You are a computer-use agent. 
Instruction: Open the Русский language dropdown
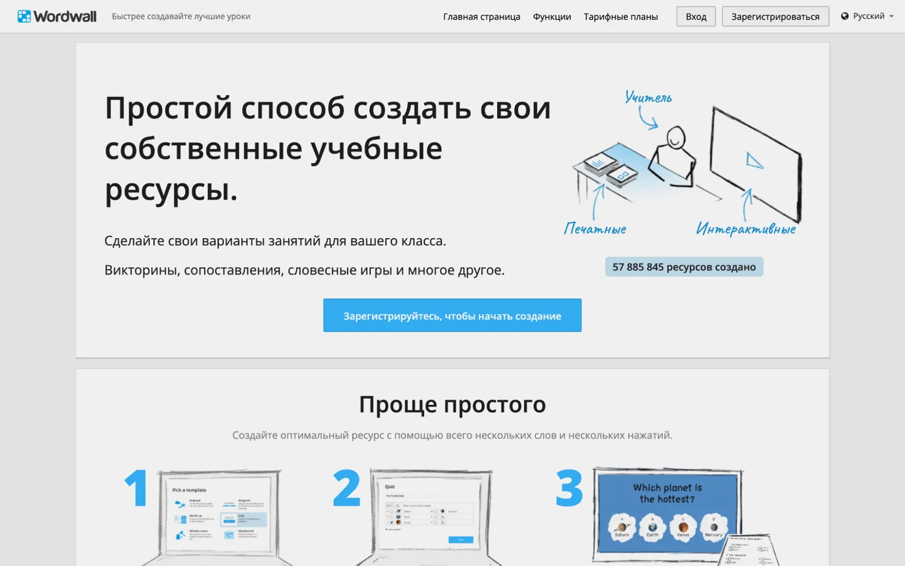click(868, 16)
